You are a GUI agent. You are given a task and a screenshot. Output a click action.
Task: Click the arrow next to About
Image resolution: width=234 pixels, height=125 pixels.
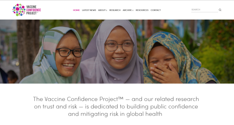107,10
